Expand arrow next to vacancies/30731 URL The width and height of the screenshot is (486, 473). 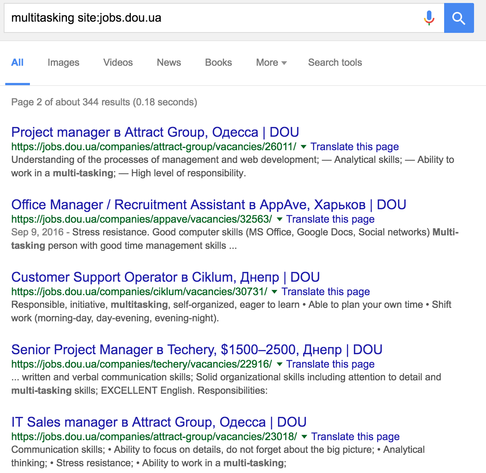pyautogui.click(x=274, y=292)
